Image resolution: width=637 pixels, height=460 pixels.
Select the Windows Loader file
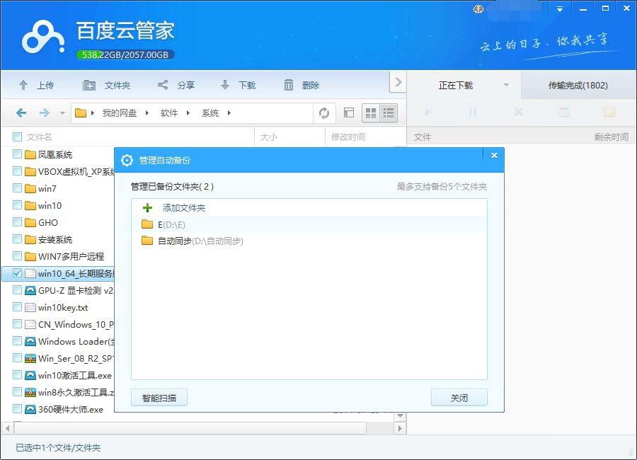click(69, 341)
